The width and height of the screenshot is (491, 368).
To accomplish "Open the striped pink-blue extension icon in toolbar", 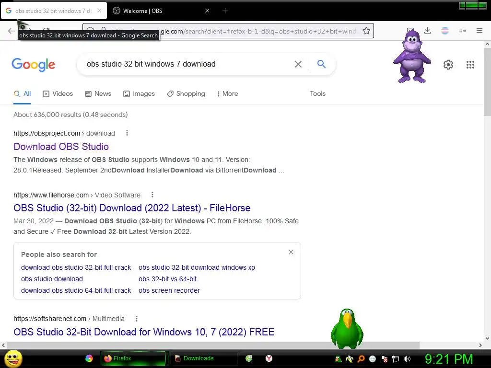I will point(444,31).
